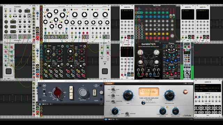
Task: Click the Parallel Inject knob on TLA-100A
Action: 176,111
